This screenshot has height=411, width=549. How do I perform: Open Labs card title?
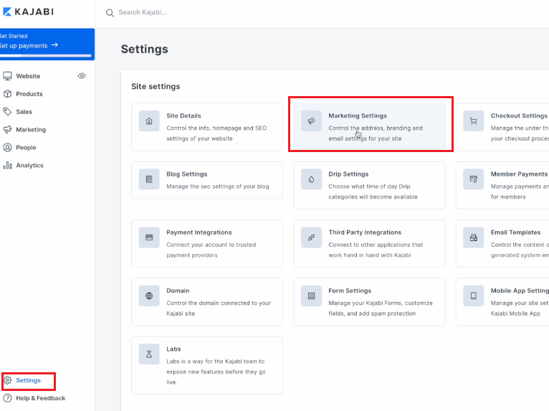(x=173, y=349)
